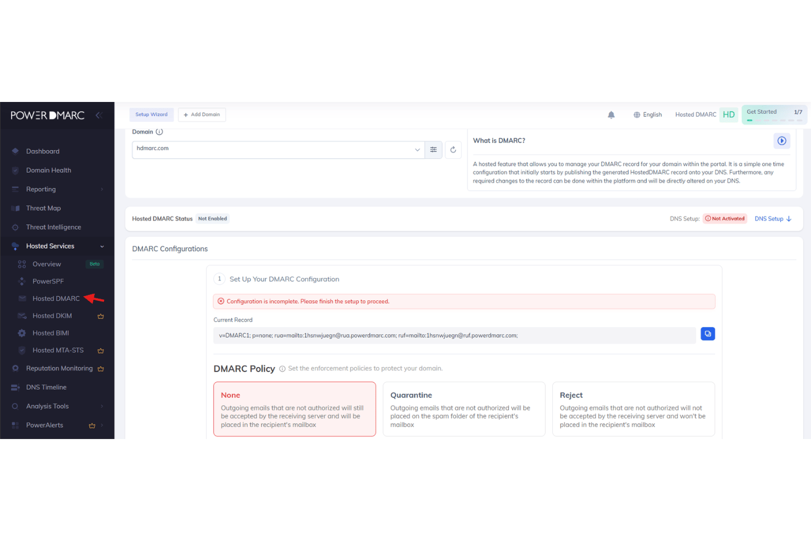Click the Overview grid icon
811x541 pixels.
pyautogui.click(x=22, y=264)
